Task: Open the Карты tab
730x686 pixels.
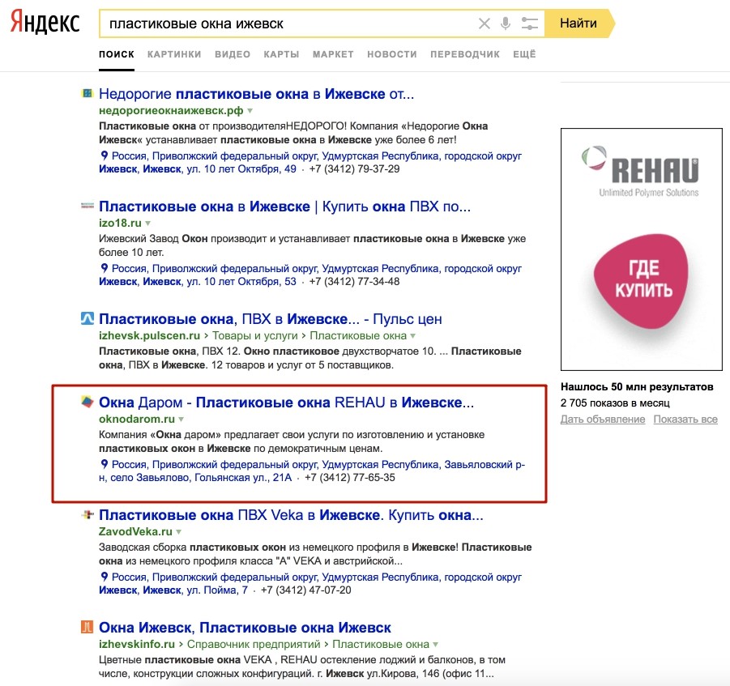Action: pos(281,54)
